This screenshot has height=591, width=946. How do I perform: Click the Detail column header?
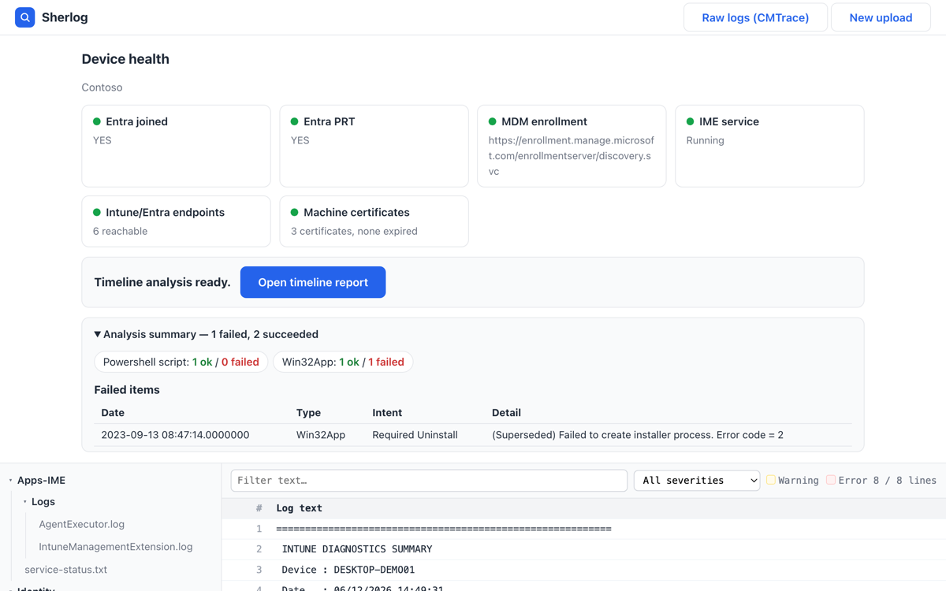click(506, 413)
